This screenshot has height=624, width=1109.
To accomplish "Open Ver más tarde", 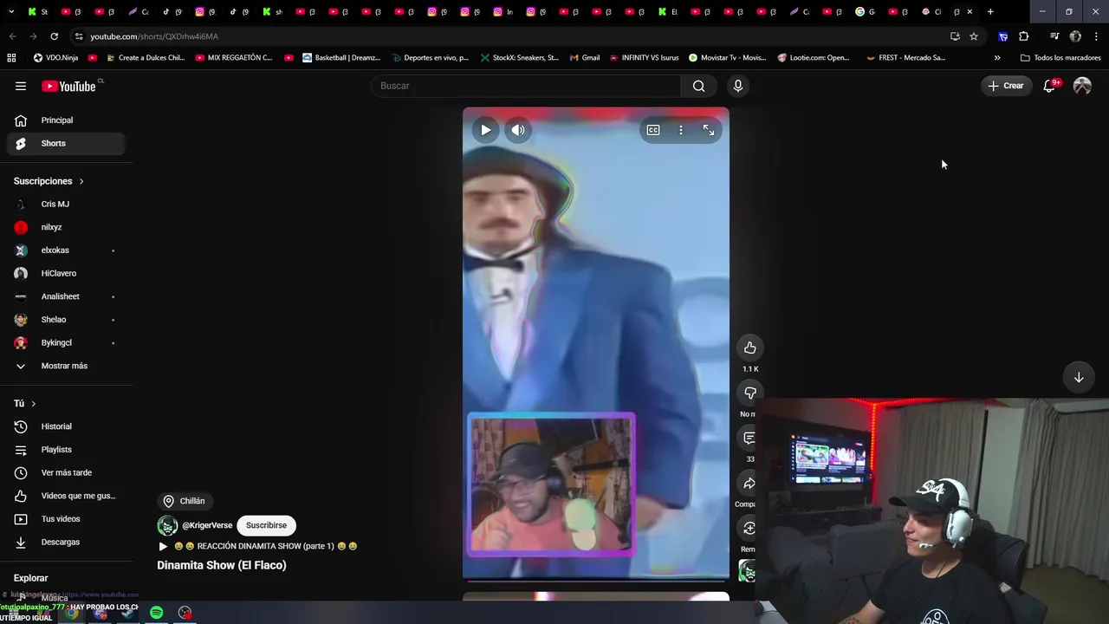I will pos(66,472).
